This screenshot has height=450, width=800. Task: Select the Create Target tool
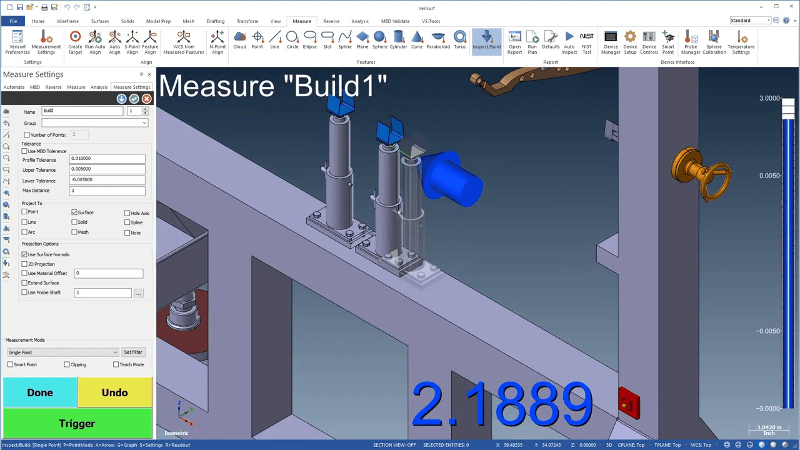click(x=75, y=42)
